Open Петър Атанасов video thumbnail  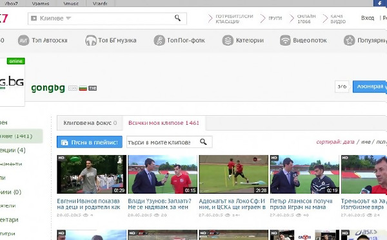[x=304, y=174]
